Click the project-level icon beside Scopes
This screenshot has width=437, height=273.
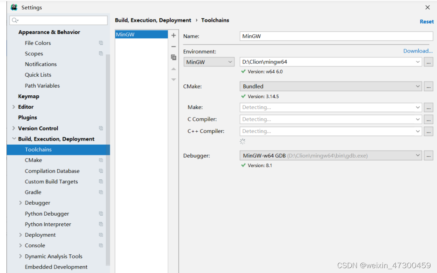(x=101, y=53)
